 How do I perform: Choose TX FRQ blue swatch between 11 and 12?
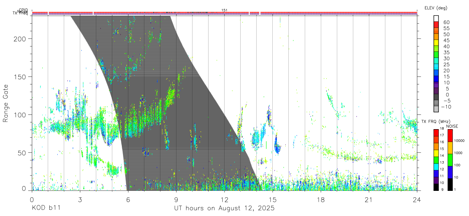[x=436, y=173]
